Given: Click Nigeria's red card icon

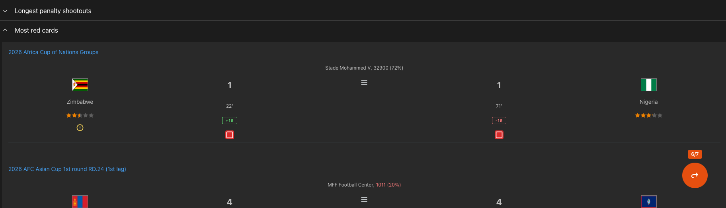Looking at the screenshot, I should (x=499, y=135).
